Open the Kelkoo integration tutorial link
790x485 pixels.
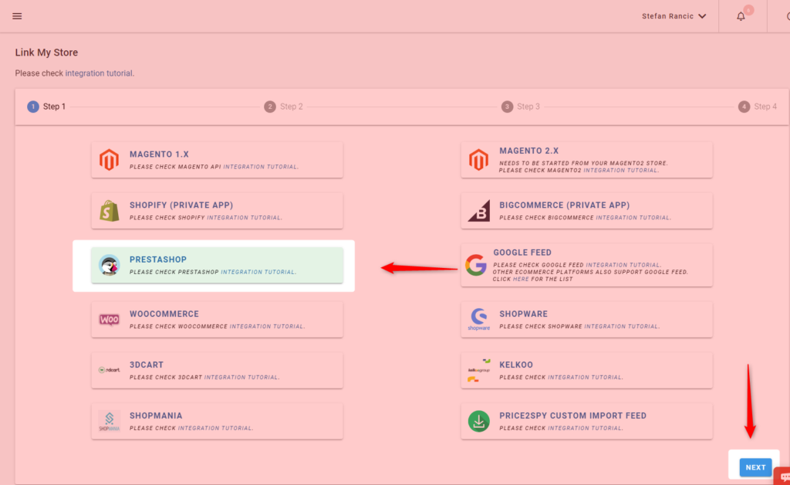pyautogui.click(x=586, y=378)
